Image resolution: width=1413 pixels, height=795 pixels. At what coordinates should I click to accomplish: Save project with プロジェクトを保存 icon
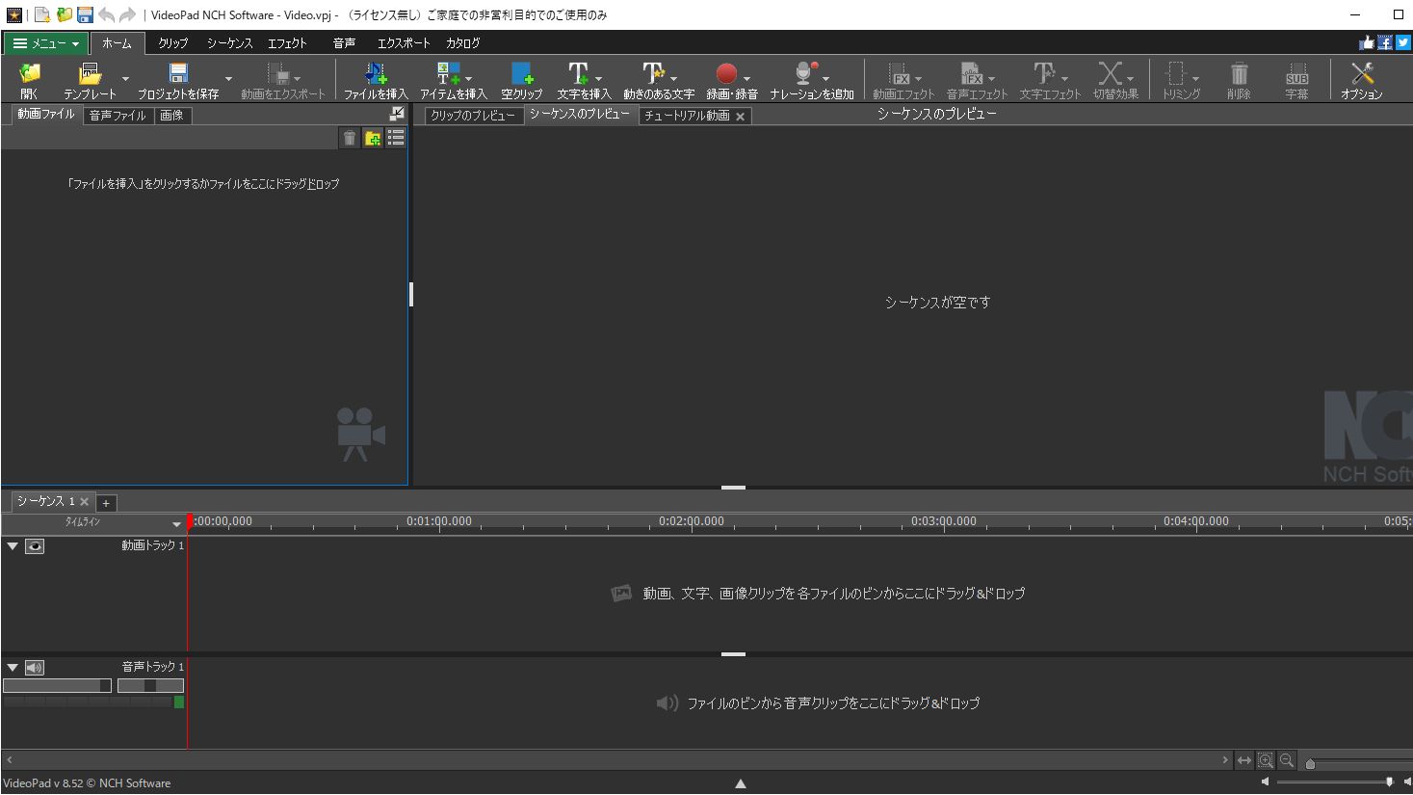pyautogui.click(x=178, y=73)
